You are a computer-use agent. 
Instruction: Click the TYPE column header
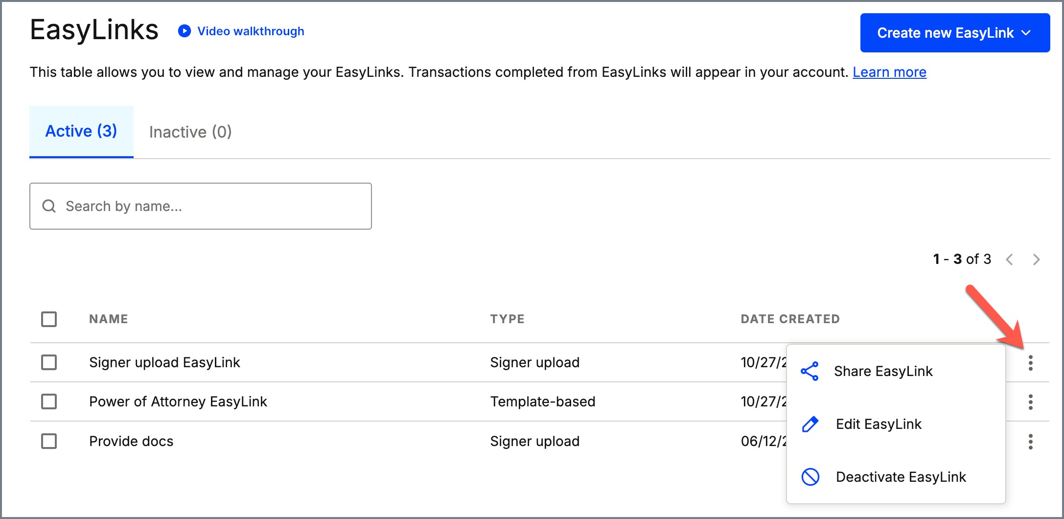click(508, 319)
